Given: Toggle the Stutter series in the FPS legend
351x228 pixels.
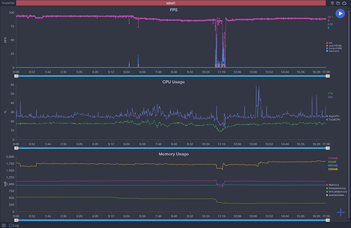Looking at the screenshot, I should (334, 49).
